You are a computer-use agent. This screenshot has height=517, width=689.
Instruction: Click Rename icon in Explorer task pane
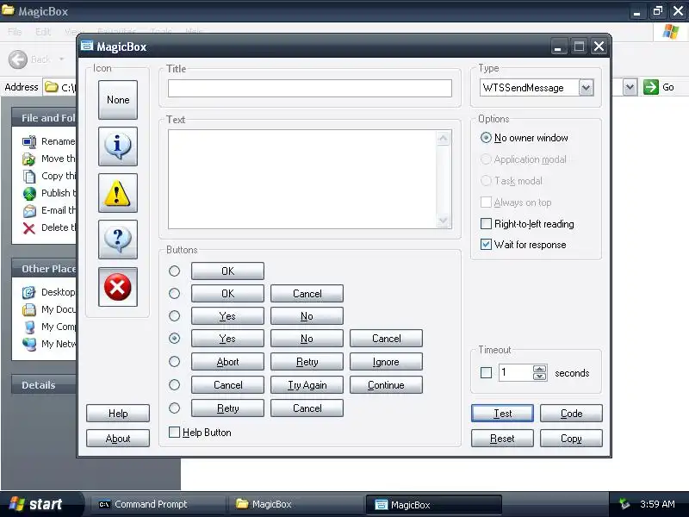[29, 141]
